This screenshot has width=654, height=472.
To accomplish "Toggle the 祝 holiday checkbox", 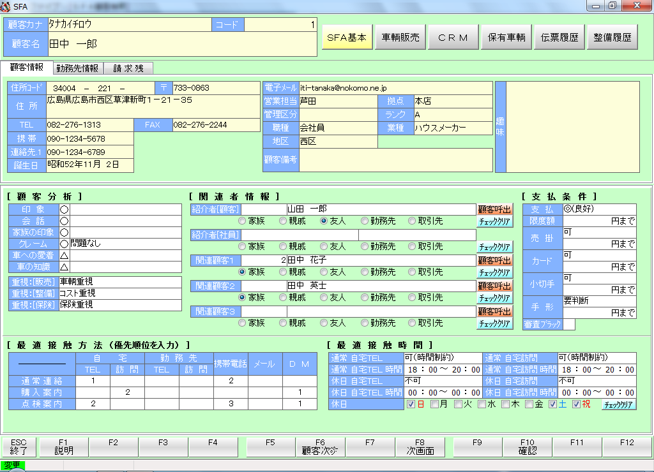I will 577,404.
